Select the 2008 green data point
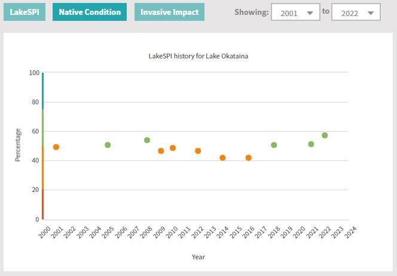Viewport: 397px width, 276px height. (147, 140)
